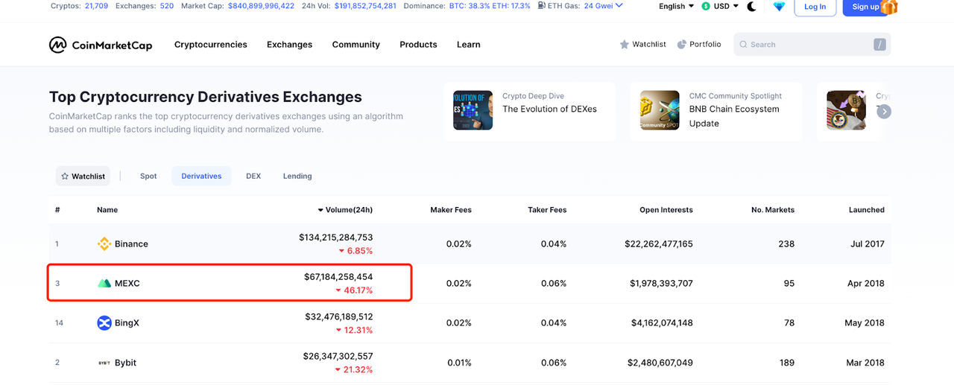The width and height of the screenshot is (954, 385).
Task: Open the Products menu
Action: click(x=418, y=45)
